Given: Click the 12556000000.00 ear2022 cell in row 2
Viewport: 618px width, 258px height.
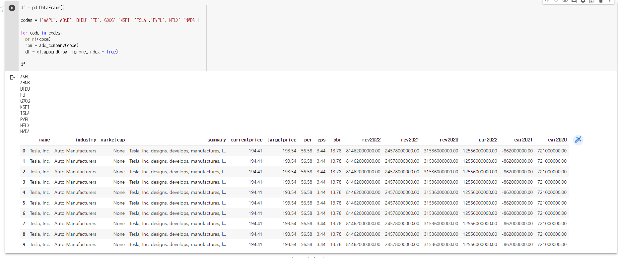Looking at the screenshot, I should pyautogui.click(x=480, y=172).
